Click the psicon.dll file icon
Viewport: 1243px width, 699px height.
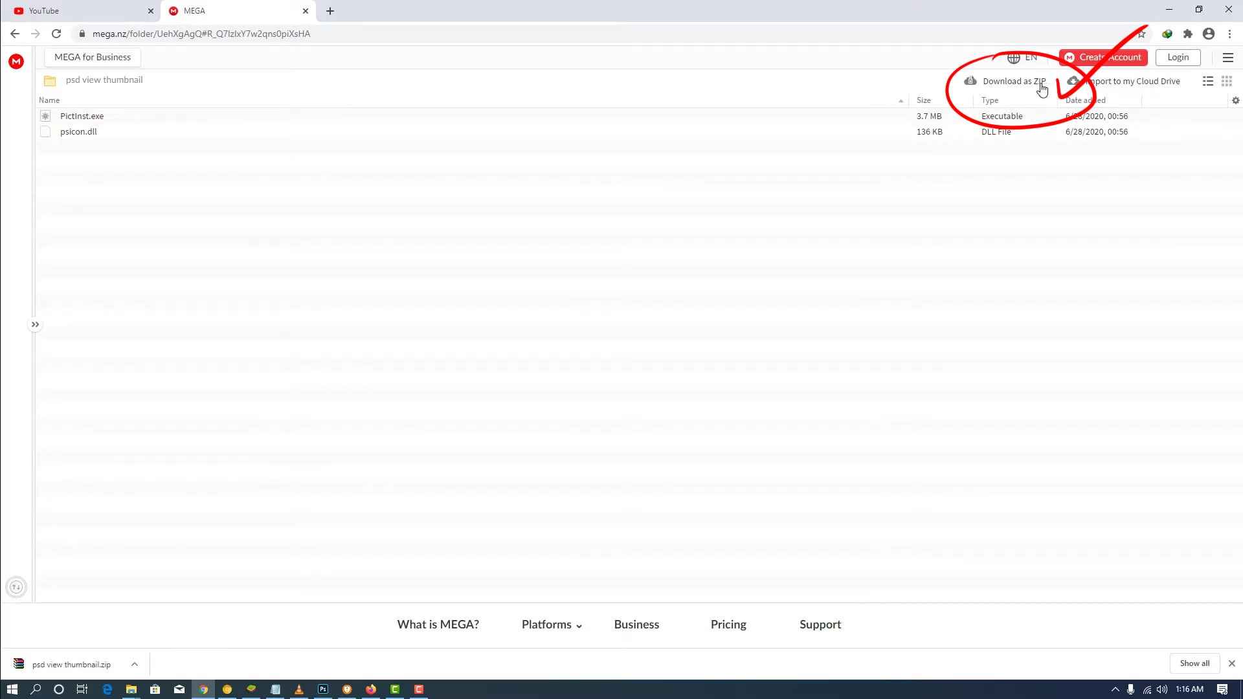tap(45, 131)
